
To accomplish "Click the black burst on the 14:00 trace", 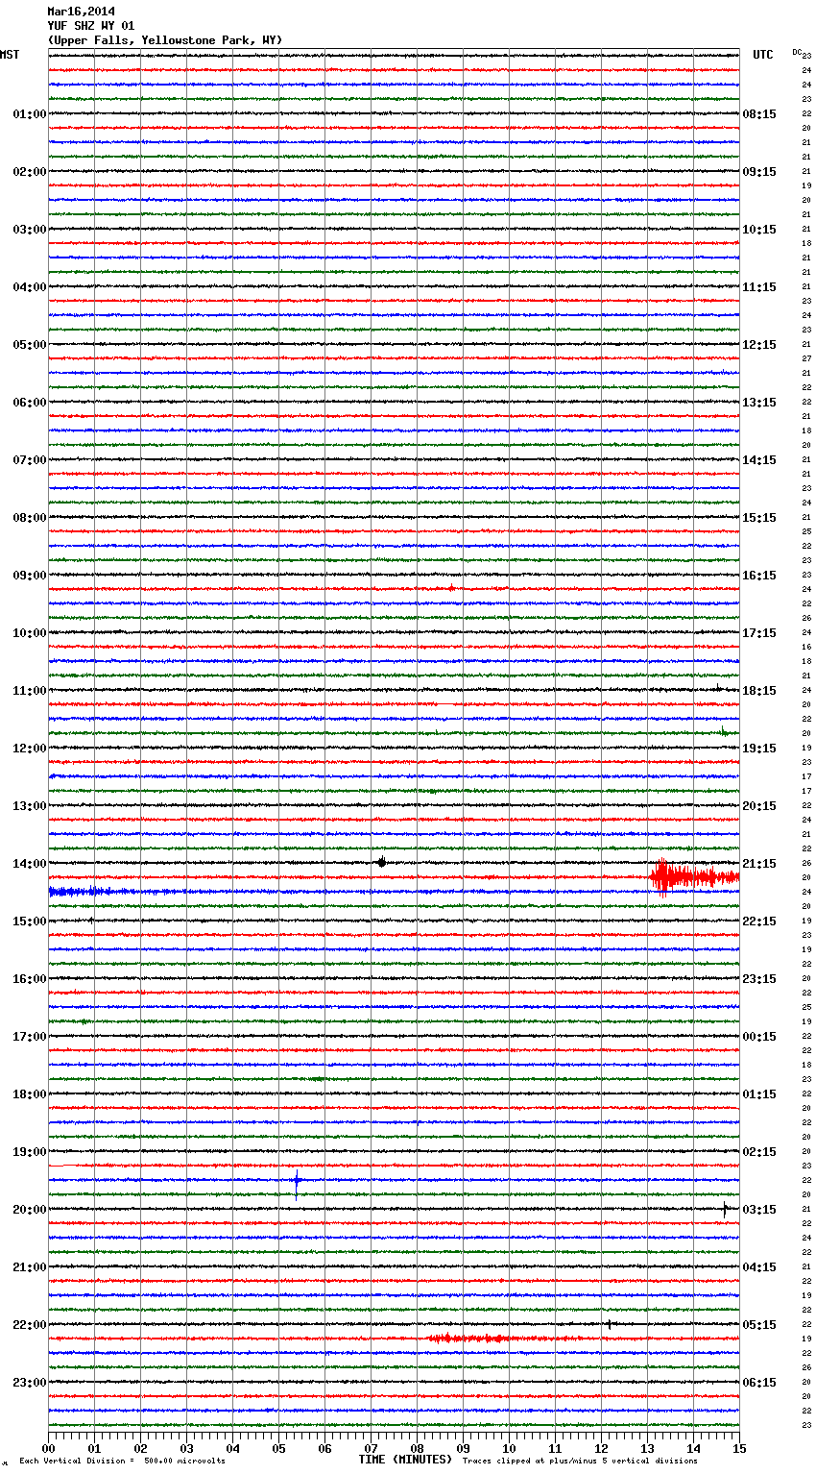I will click(382, 862).
